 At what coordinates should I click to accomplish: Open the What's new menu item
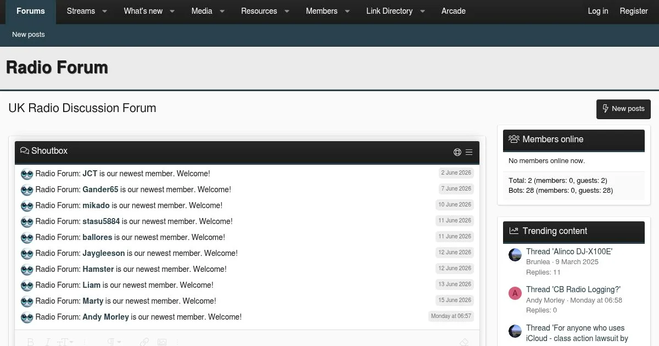point(143,11)
